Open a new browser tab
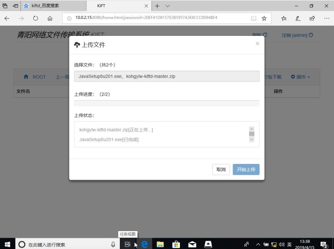Image resolution: width=334 pixels, height=249 pixels. coord(157,6)
